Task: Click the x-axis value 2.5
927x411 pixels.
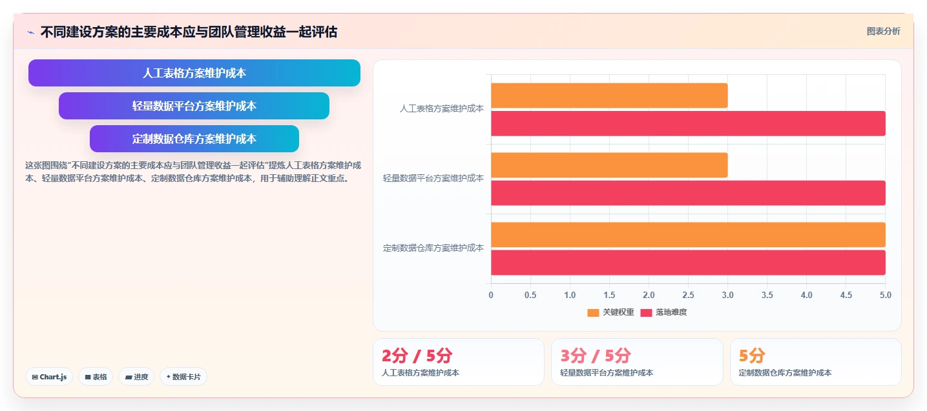Action: [x=688, y=295]
